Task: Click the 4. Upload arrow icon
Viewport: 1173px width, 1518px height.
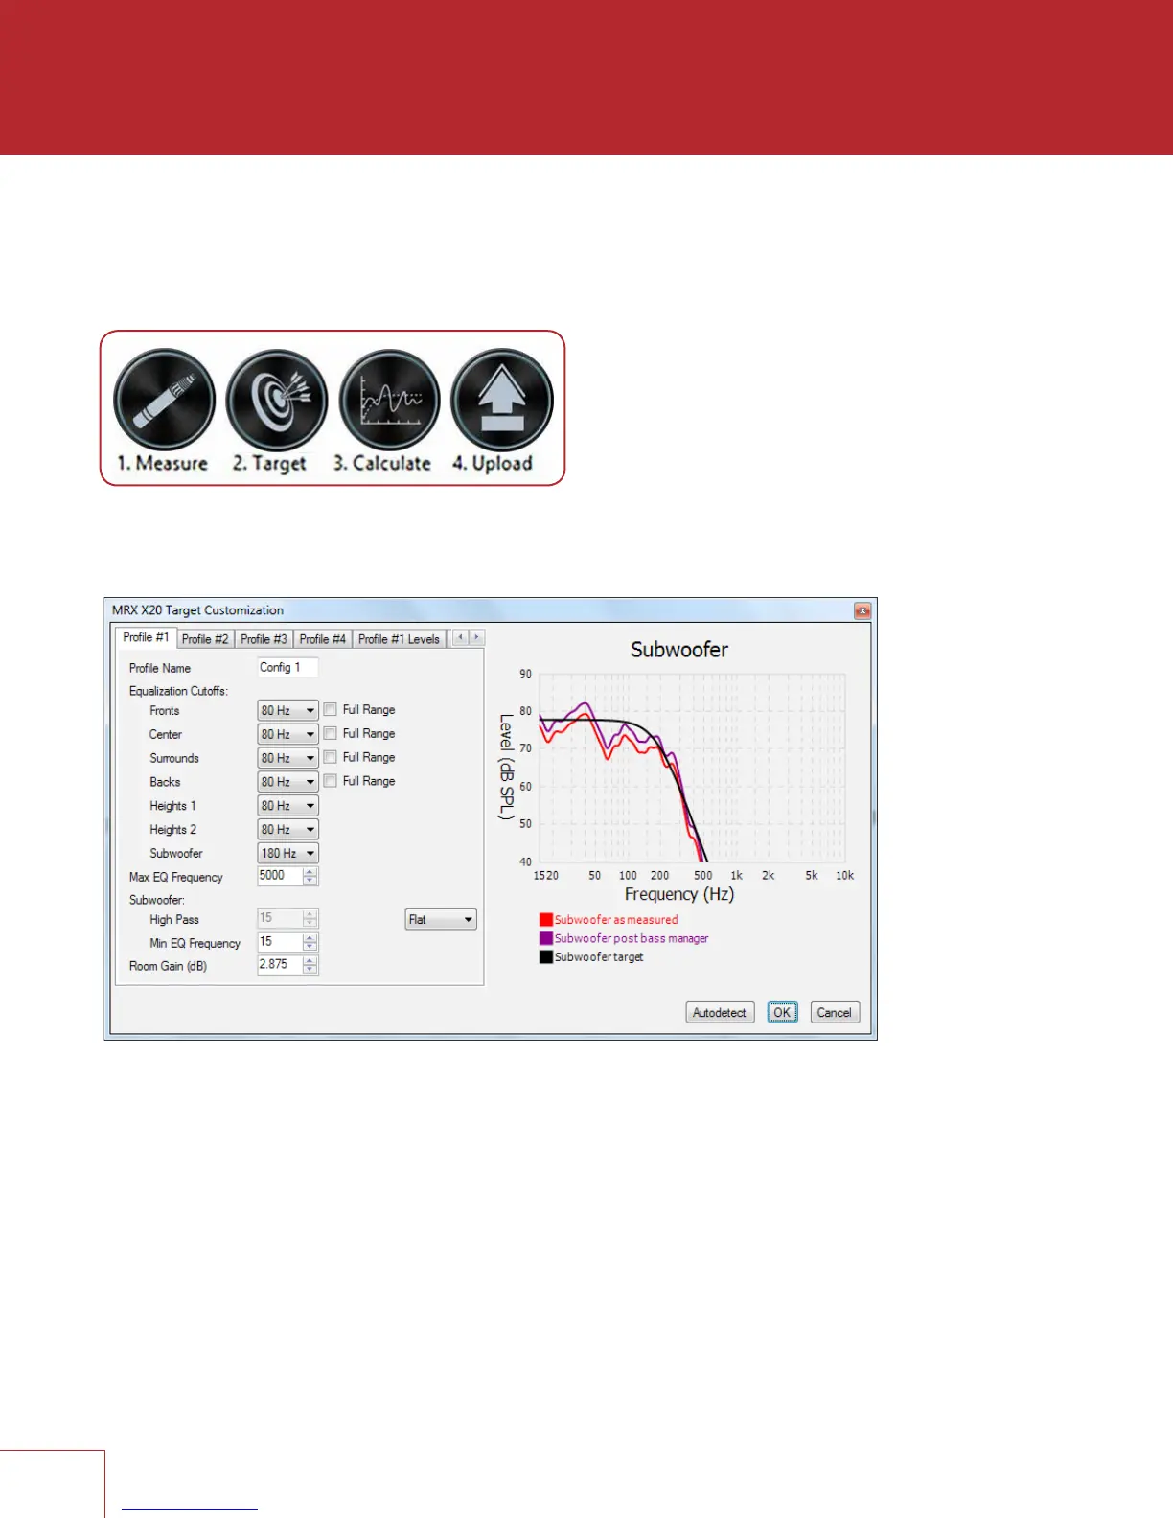Action: (501, 400)
